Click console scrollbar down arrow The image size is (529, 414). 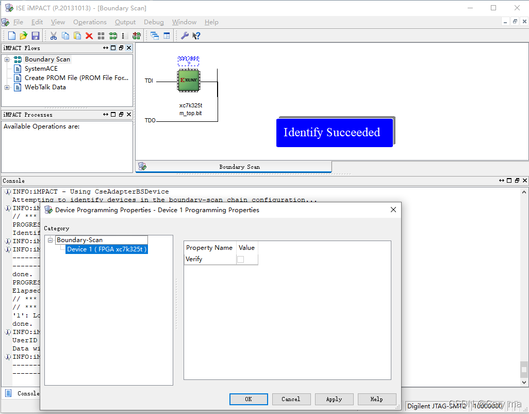point(524,383)
